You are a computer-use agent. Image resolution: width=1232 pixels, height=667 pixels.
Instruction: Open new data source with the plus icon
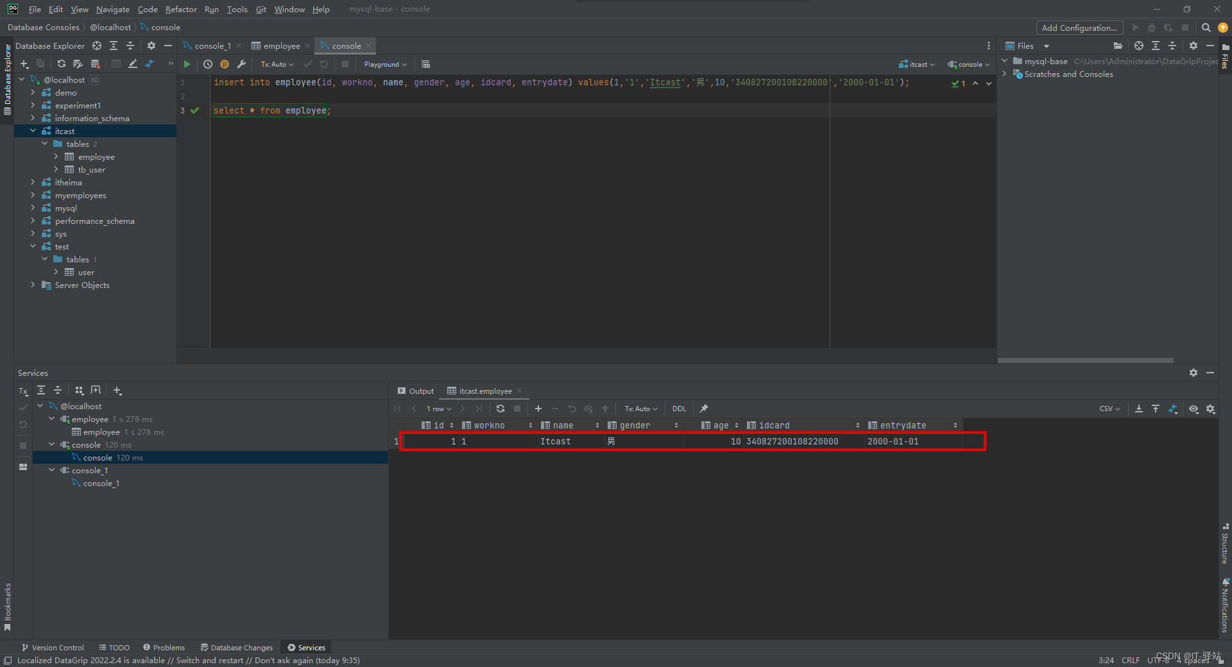tap(24, 64)
